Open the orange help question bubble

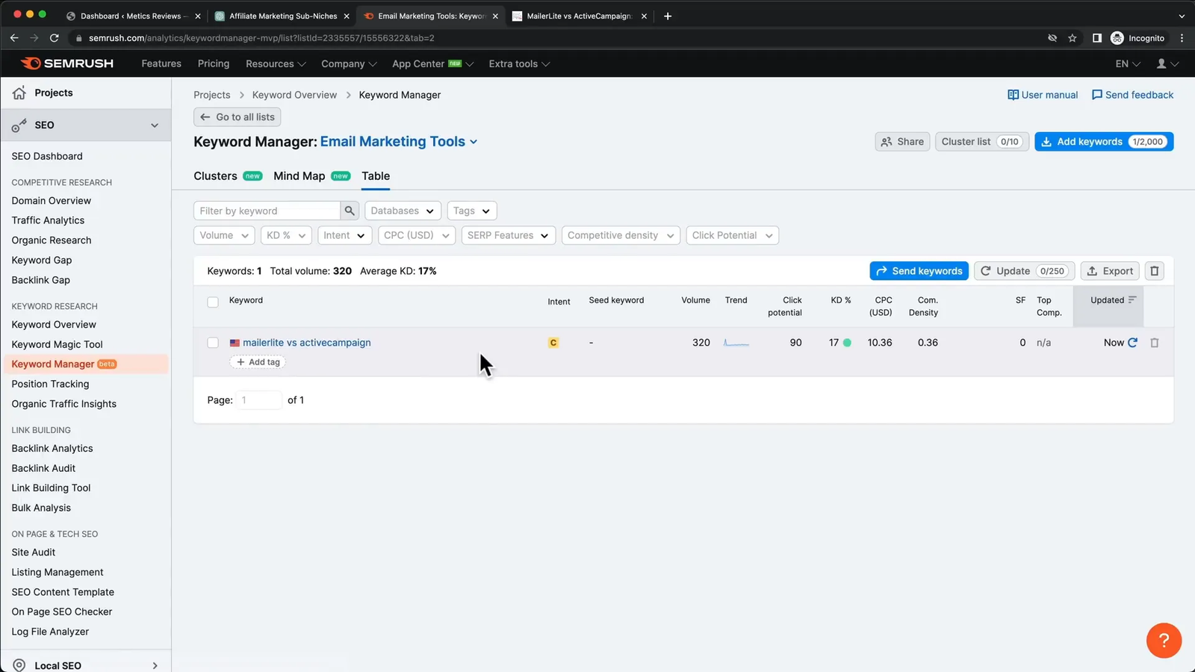pyautogui.click(x=1164, y=641)
